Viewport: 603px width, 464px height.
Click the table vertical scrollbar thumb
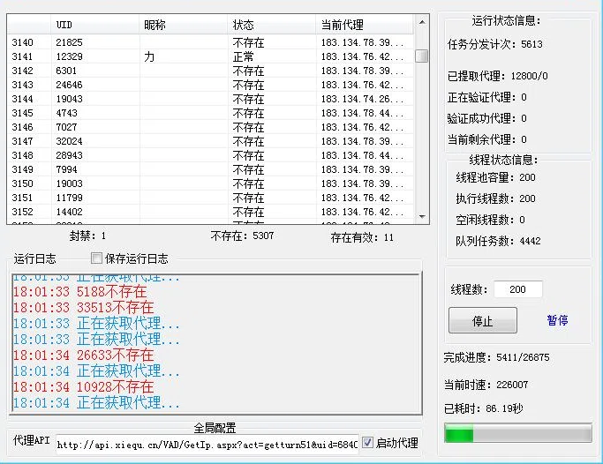click(422, 56)
